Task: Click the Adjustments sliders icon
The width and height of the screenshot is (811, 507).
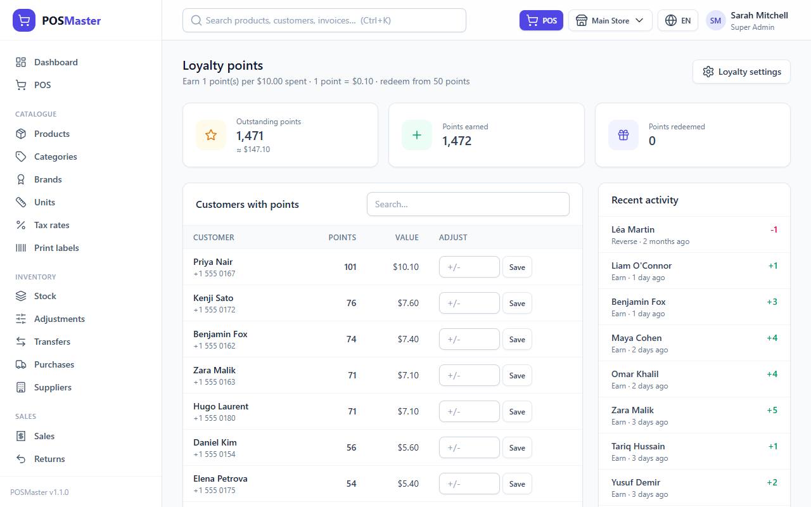Action: (x=21, y=319)
